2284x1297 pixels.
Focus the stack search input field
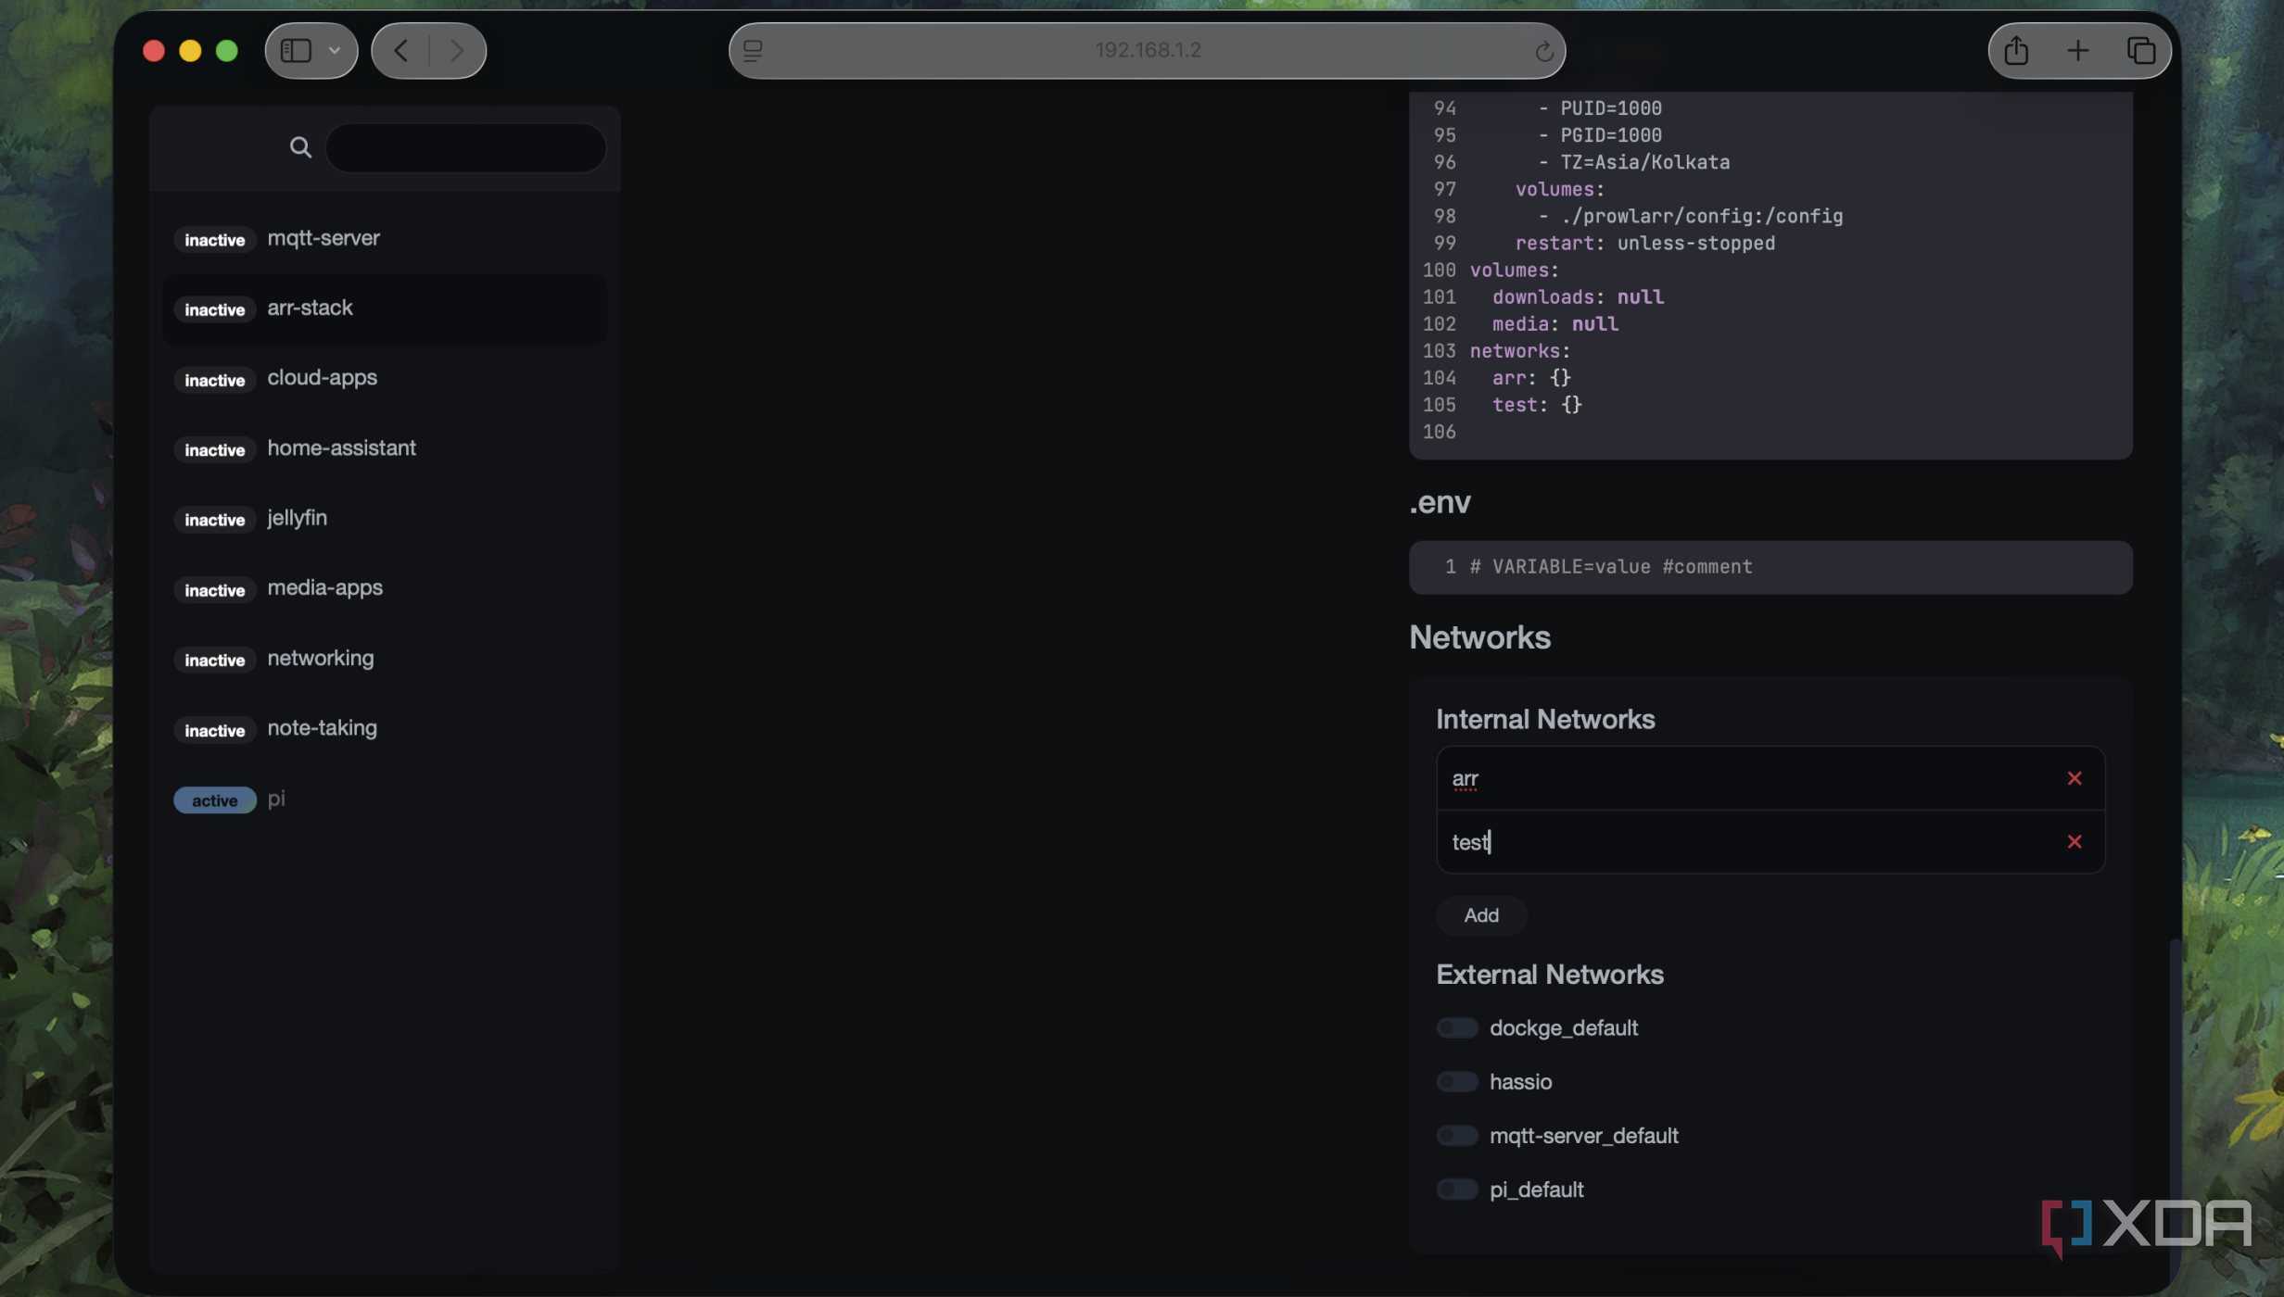(465, 147)
